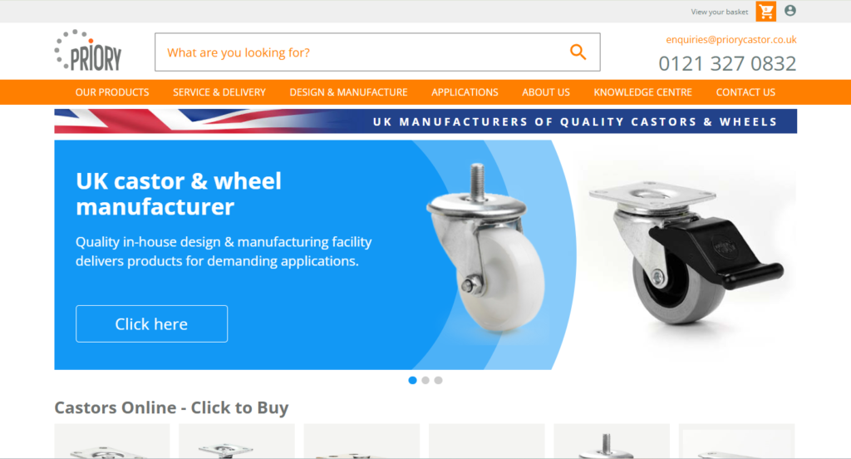Open the Design & Manufacture menu
This screenshot has width=851, height=459.
[x=348, y=92]
